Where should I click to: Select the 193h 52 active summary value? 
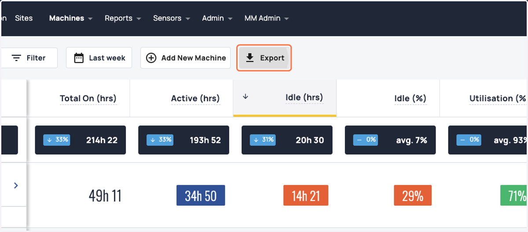(205, 140)
